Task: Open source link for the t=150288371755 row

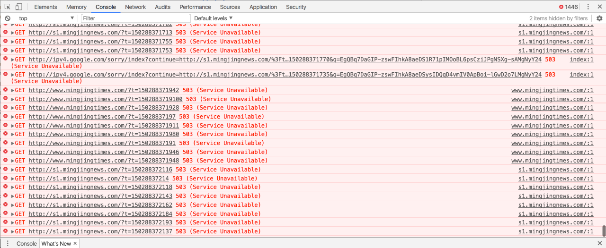Action: coord(556,42)
